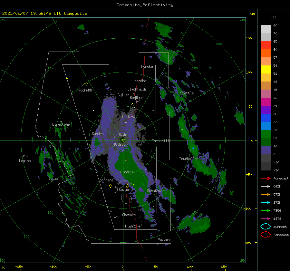Click the Composite_Reflectivity title
Screen dimensions: 290x271
point(145,5)
